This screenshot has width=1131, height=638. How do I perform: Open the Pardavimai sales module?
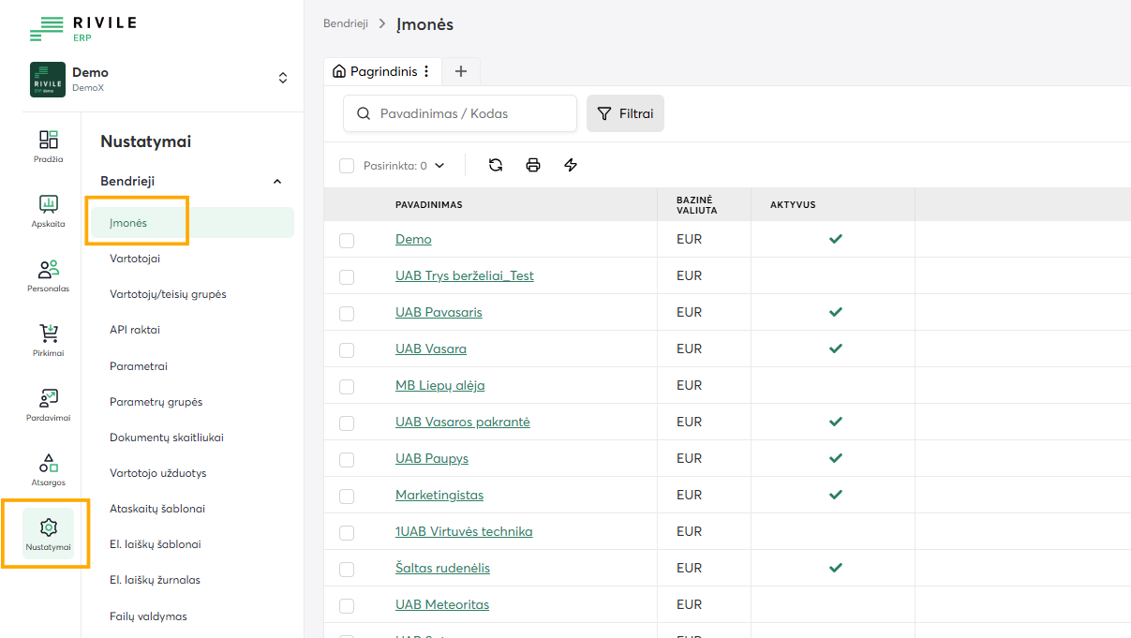pos(49,404)
